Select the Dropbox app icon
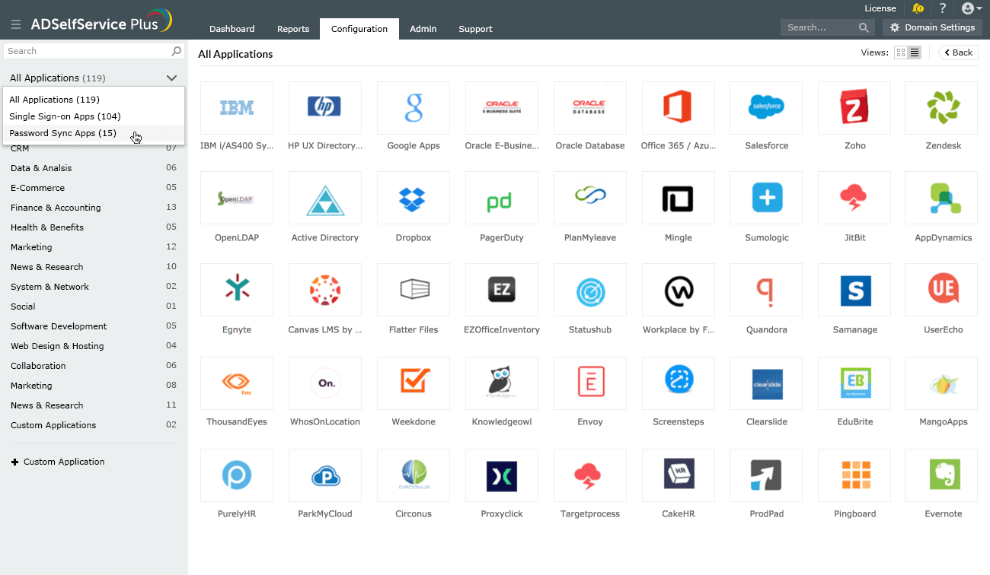 414,199
